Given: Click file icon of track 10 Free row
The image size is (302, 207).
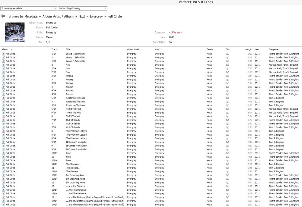Looking at the screenshot, I should tap(3, 157).
